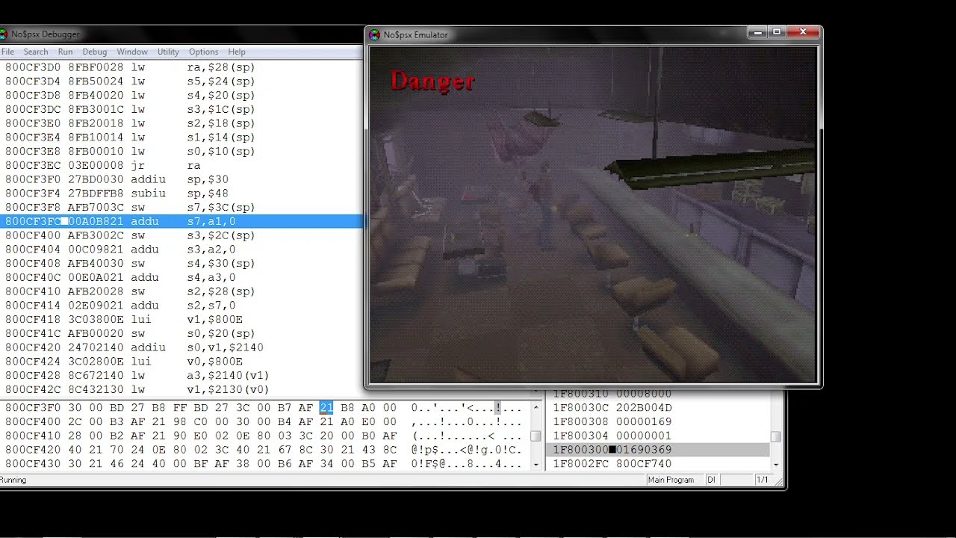956x538 pixels.
Task: Minimize the No$psx Emulator window
Action: point(757,32)
